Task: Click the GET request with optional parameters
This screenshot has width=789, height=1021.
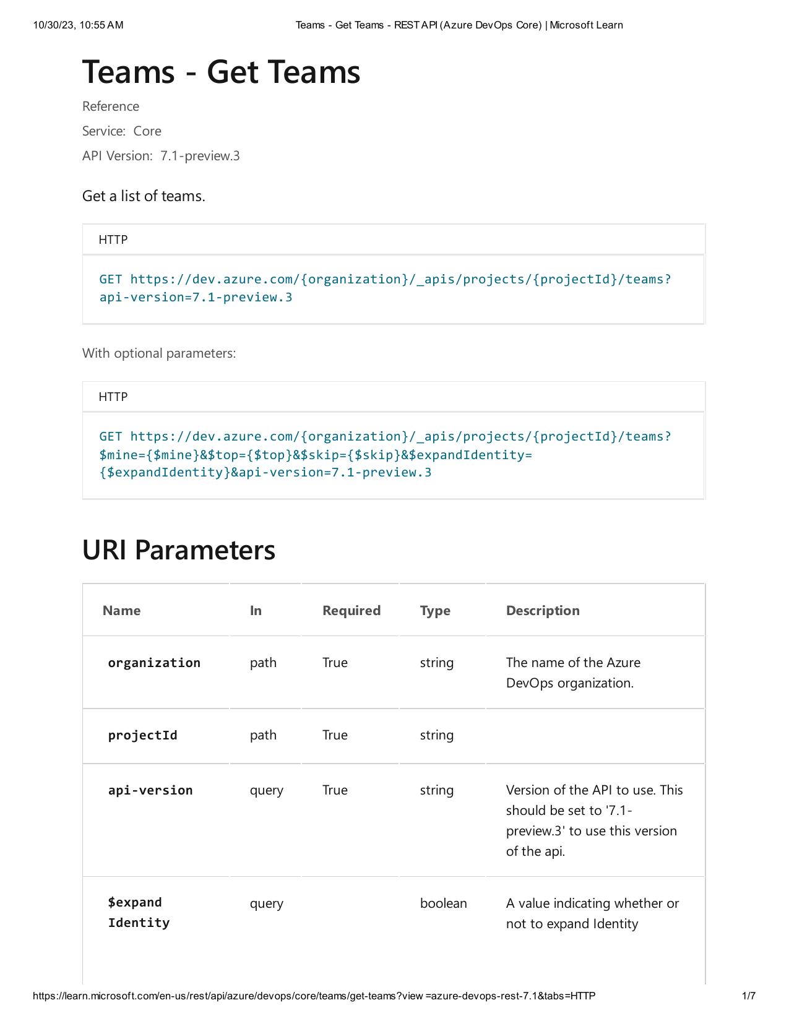Action: coord(385,455)
